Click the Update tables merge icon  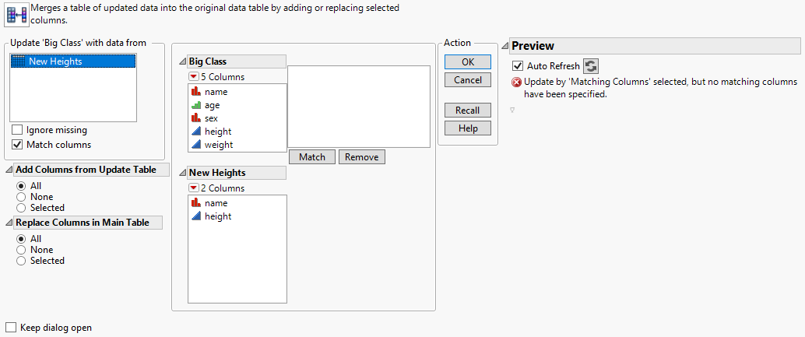[16, 13]
